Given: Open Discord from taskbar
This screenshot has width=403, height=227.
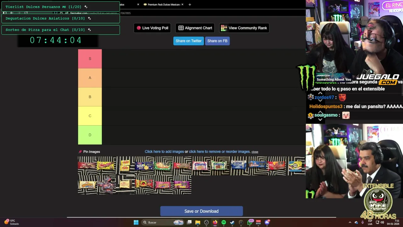Looking at the screenshot, I should pyautogui.click(x=267, y=222).
